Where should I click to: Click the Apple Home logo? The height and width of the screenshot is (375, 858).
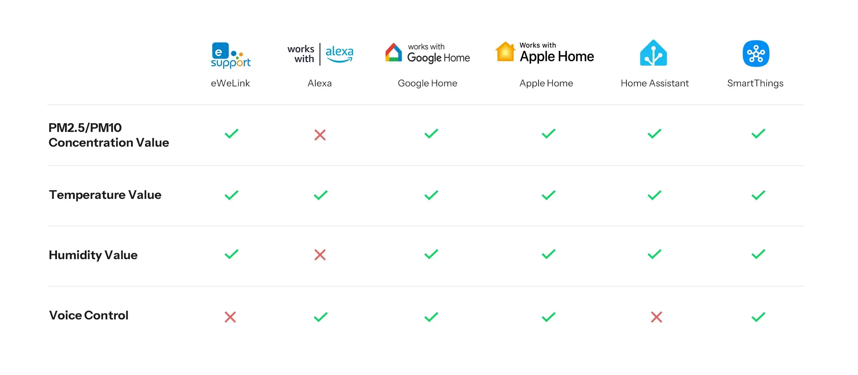point(545,53)
